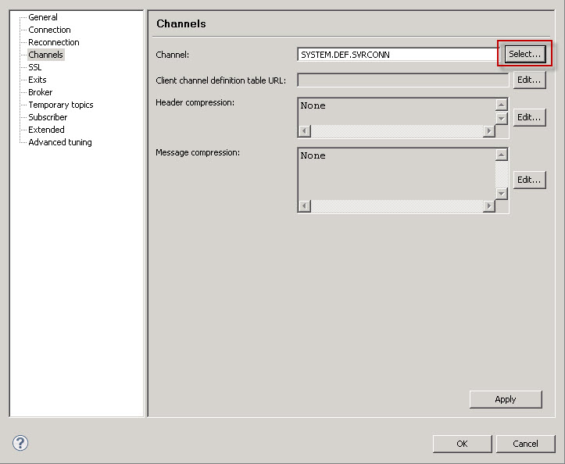Click Message compression horizontal scrollbar track
Image resolution: width=565 pixels, height=464 pixels.
click(397, 206)
